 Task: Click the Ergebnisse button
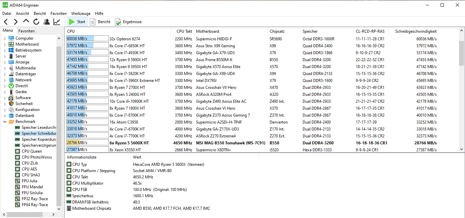[128, 22]
